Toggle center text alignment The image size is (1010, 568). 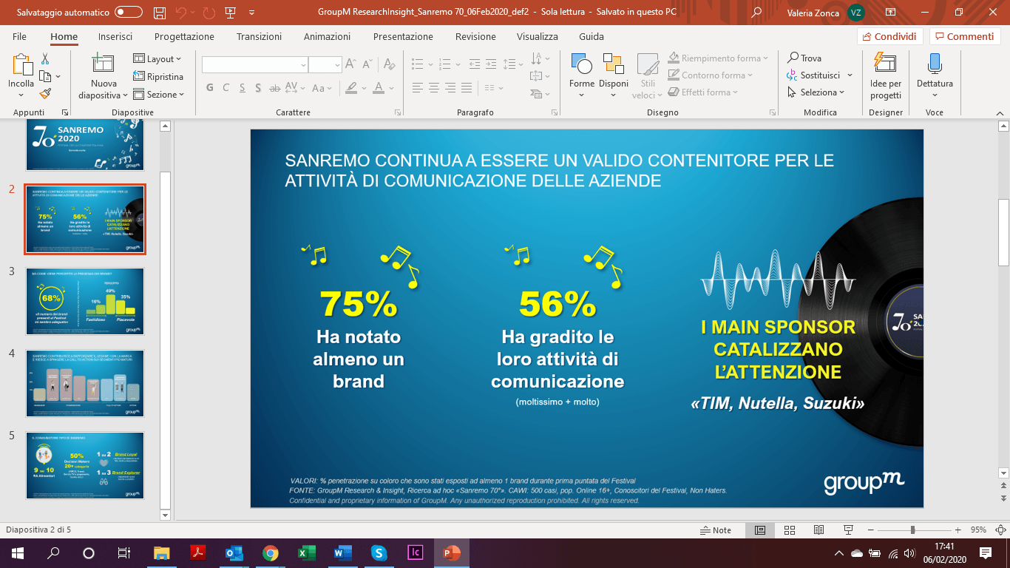point(435,88)
